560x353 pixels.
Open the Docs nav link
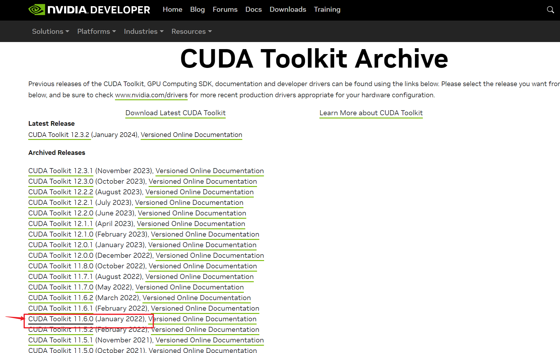point(254,9)
